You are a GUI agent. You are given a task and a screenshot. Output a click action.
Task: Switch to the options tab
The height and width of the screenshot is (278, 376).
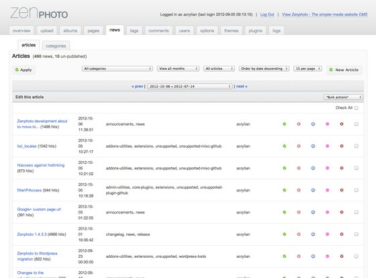click(207, 31)
